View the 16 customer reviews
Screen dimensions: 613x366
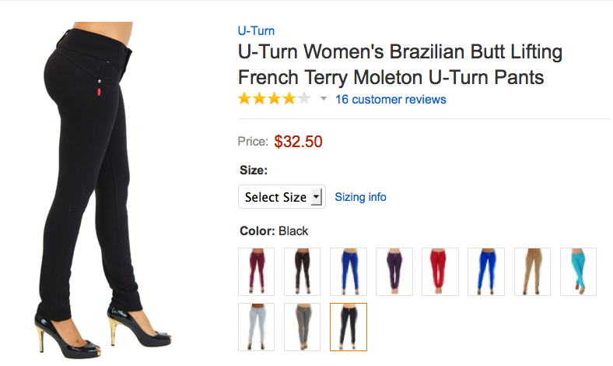(391, 100)
